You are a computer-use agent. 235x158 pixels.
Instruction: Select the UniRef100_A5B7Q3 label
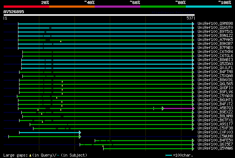point(215,108)
